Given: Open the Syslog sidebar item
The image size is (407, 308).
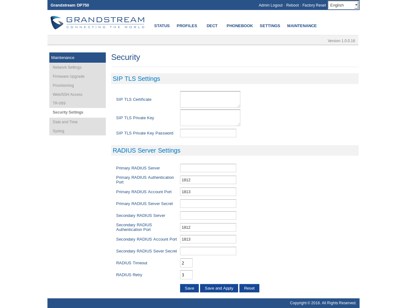Looking at the screenshot, I should [x=58, y=131].
